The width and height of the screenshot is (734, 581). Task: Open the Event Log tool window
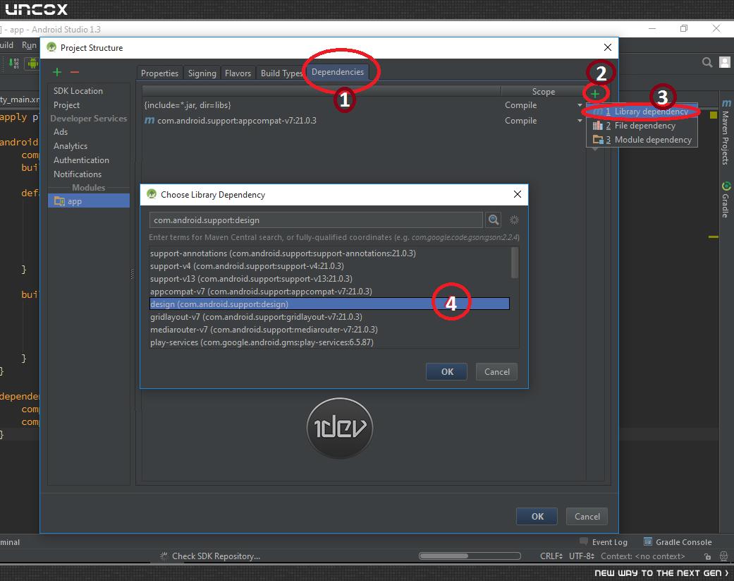(x=604, y=542)
